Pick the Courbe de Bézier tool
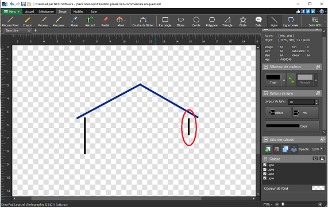 (x=143, y=22)
